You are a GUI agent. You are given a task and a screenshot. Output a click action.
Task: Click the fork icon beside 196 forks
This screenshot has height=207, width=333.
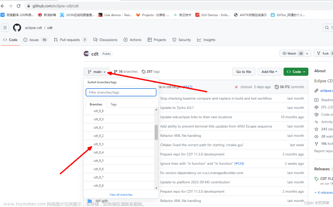coord(316,144)
